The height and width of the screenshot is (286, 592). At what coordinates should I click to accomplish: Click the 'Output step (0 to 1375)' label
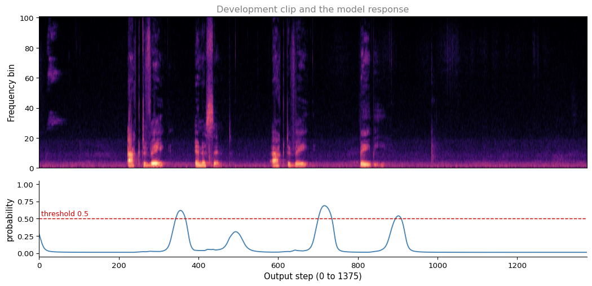312,276
